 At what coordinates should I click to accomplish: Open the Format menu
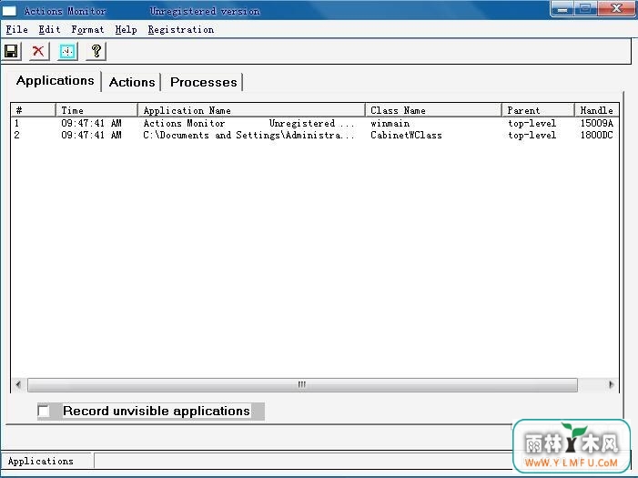coord(87,30)
